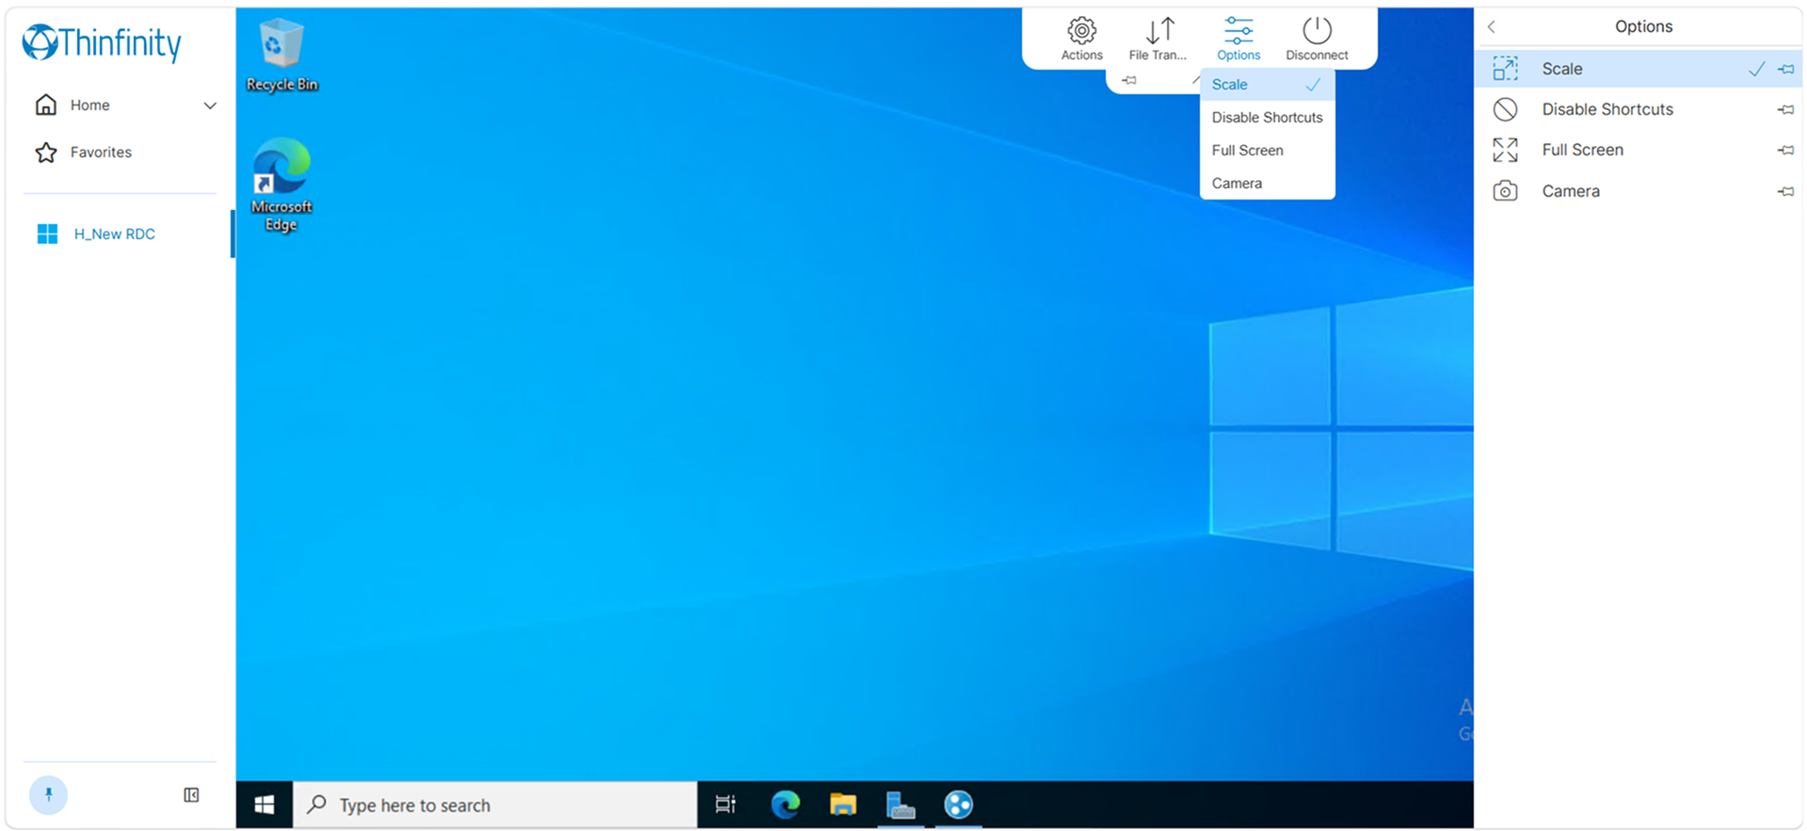Select the Recycle Bin desktop icon
The image size is (1807, 831).
pos(281,56)
